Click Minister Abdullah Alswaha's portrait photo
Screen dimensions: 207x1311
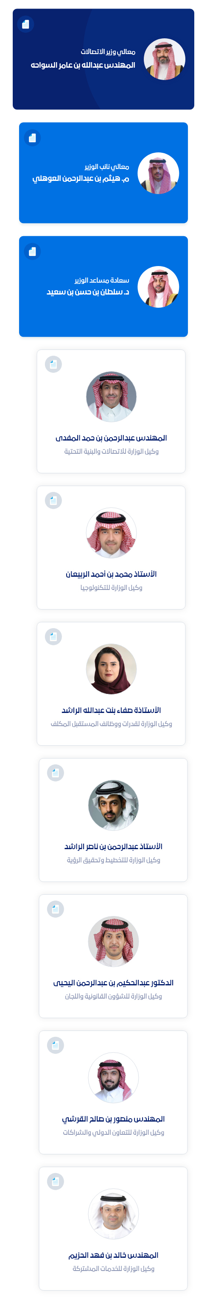pos(165,59)
